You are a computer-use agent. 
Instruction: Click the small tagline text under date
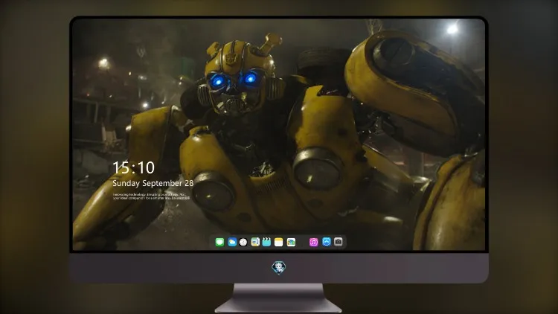151,196
